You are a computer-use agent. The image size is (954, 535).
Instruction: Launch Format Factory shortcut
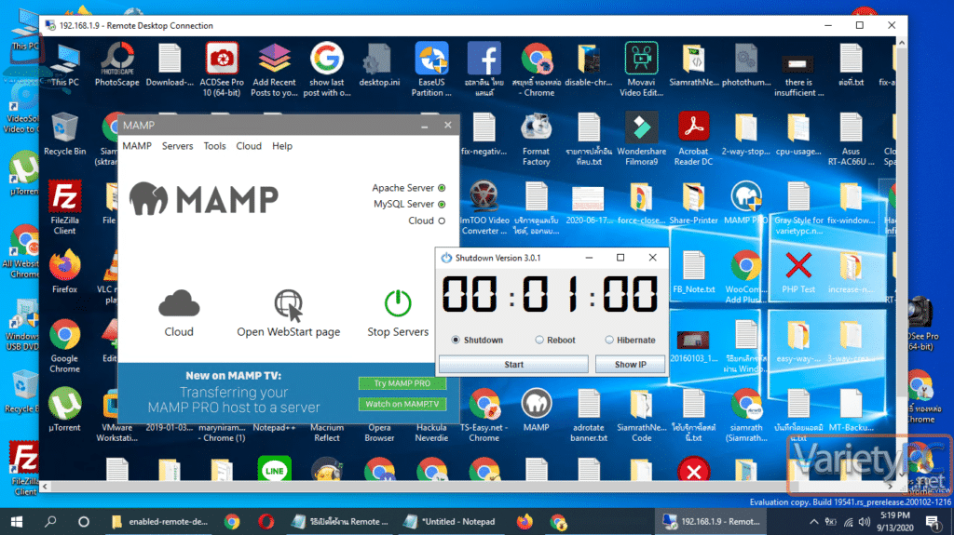coord(536,139)
